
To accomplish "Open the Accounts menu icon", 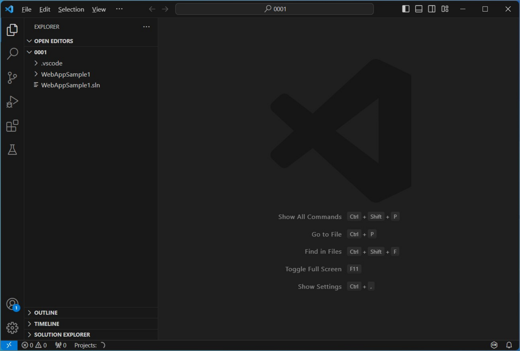I will (x=12, y=304).
